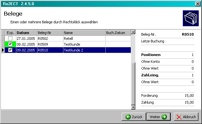Uncheck the export box for R0509
Viewport: 202px width, 124px height.
click(x=10, y=44)
